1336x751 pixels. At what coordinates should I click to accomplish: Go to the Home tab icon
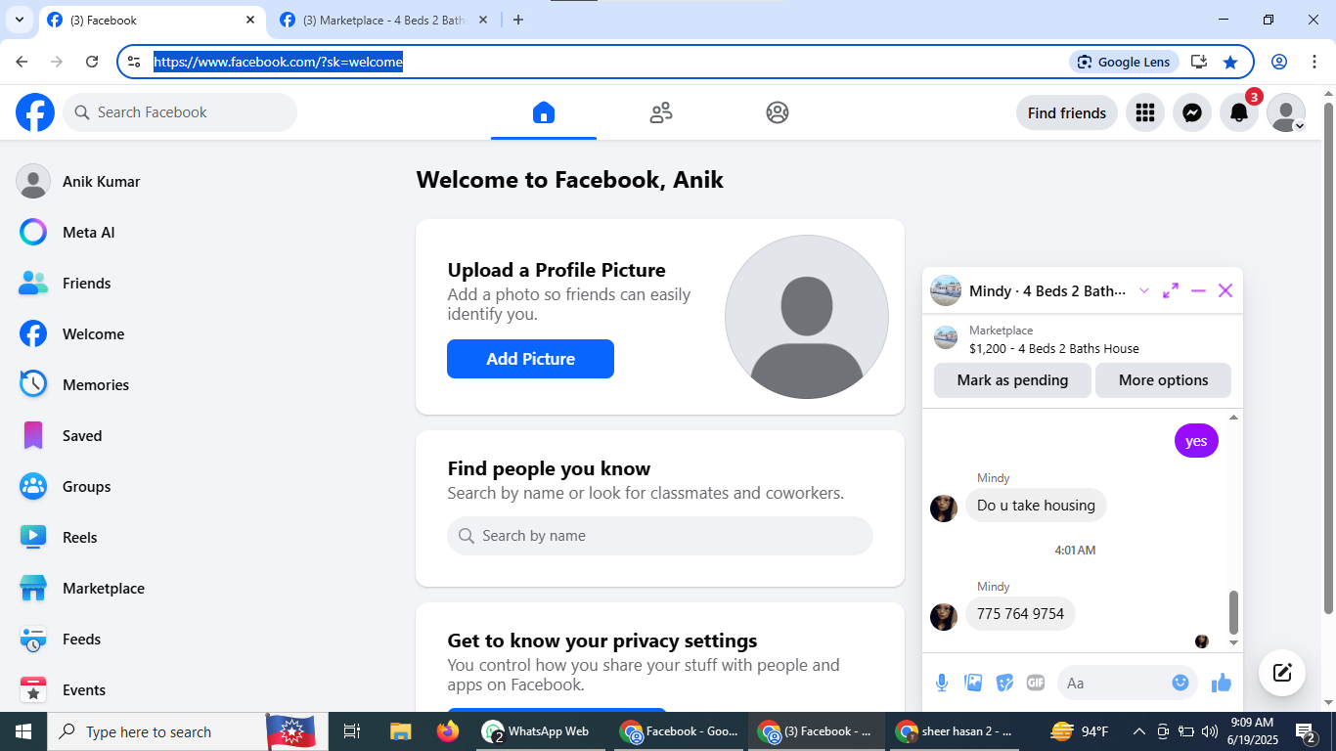(544, 112)
